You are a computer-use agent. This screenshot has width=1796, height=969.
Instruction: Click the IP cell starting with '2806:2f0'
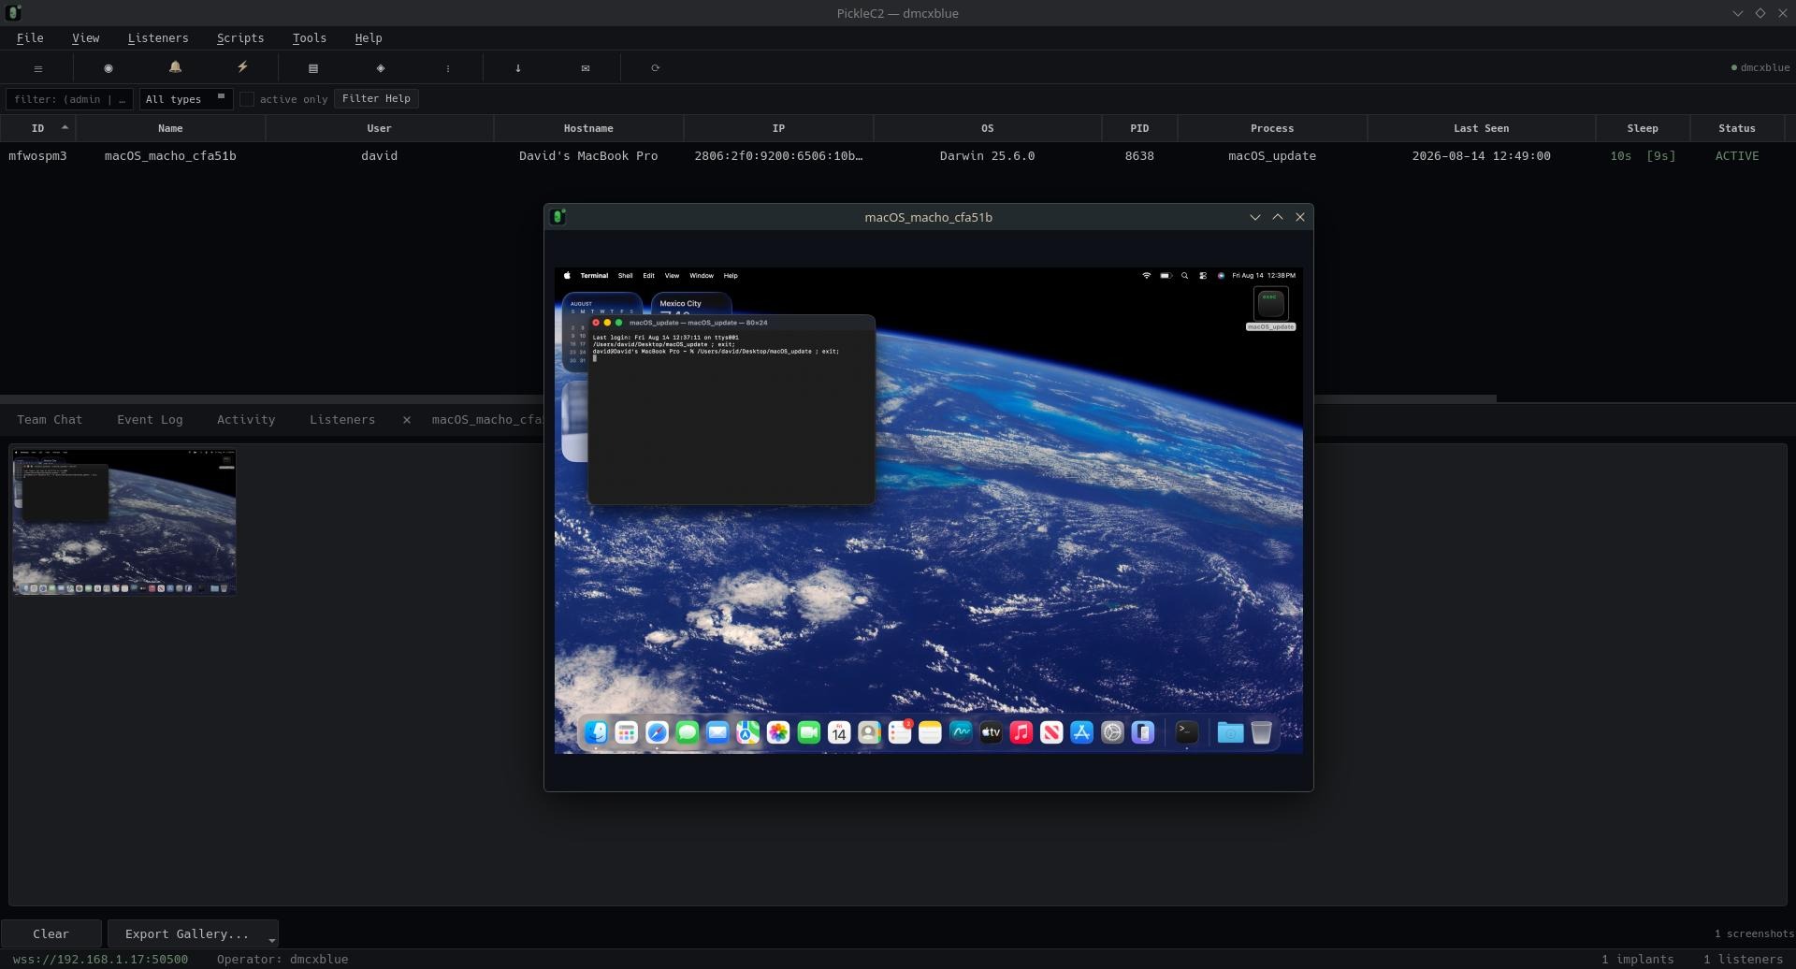778,156
